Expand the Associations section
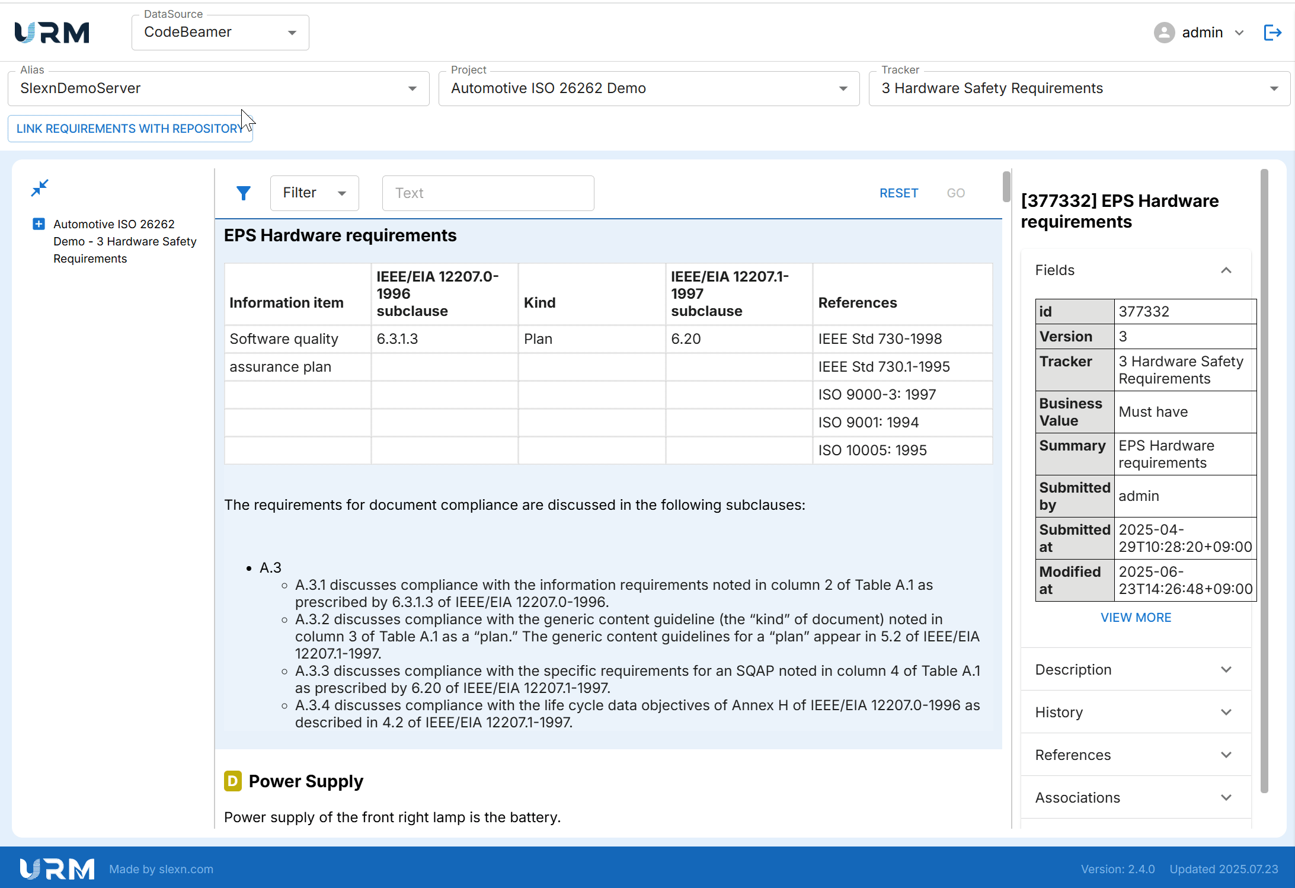Screen dimensions: 1295x888 click(x=1136, y=798)
